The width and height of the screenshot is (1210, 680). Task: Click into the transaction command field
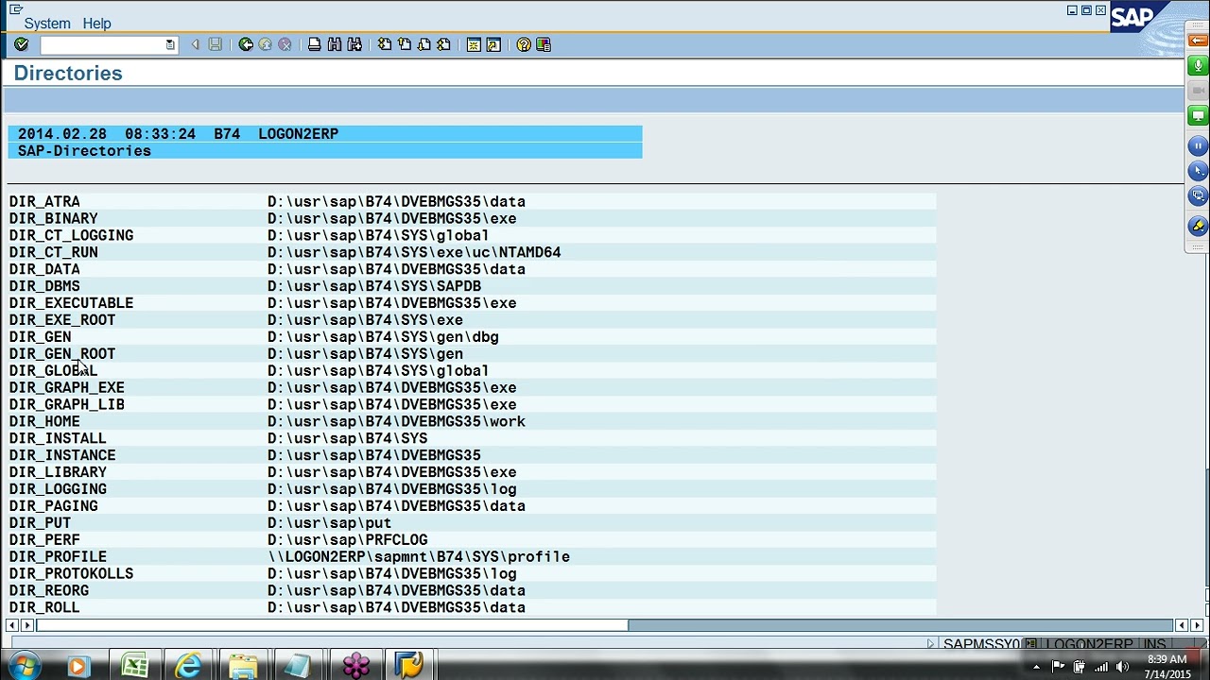coord(101,44)
